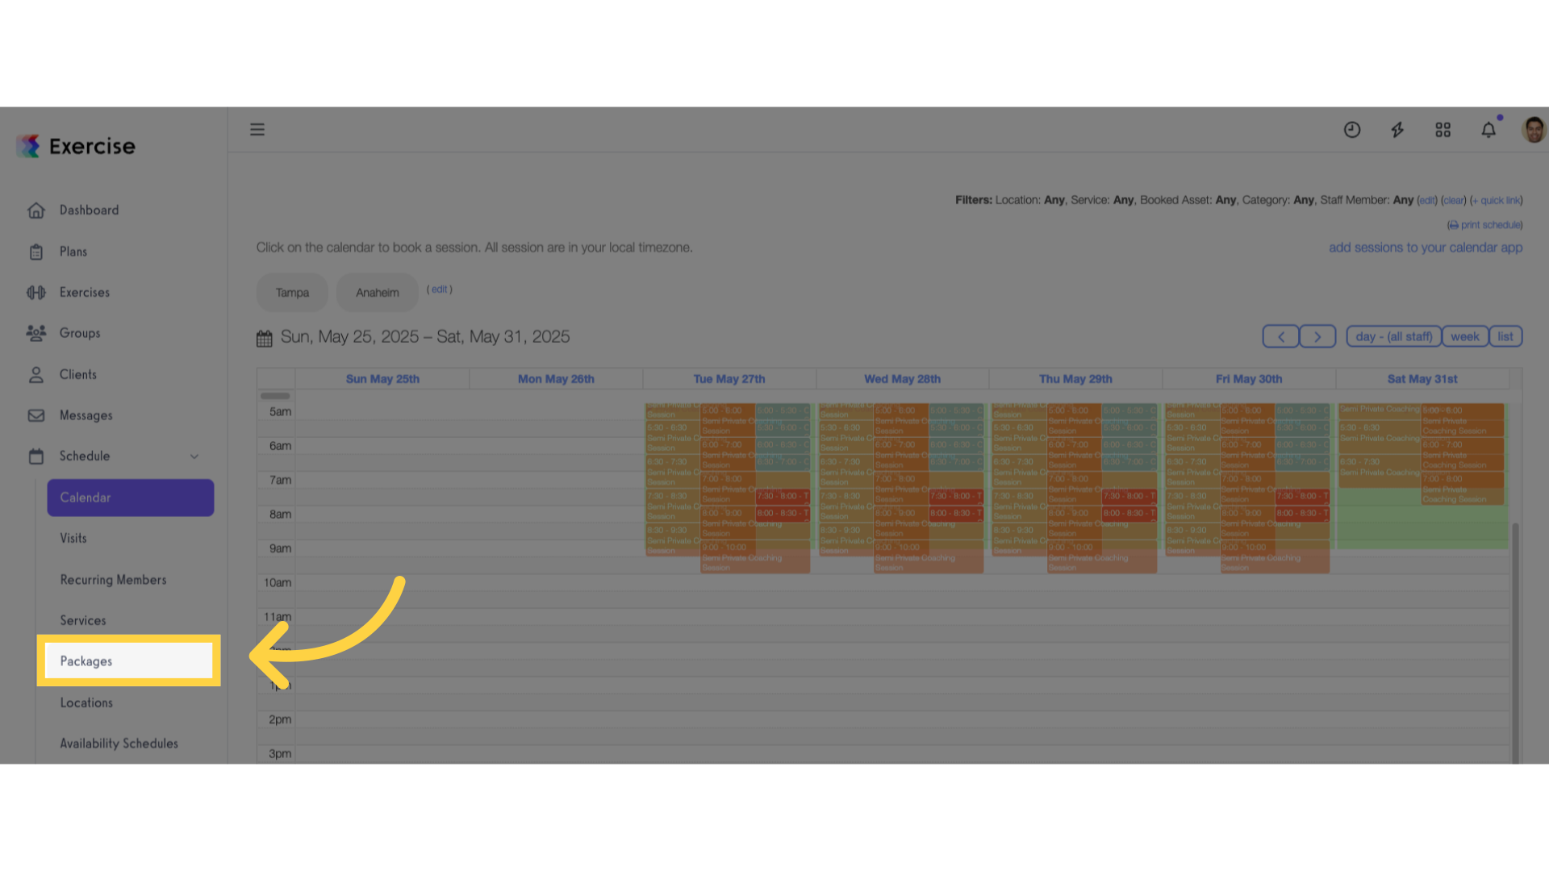Open the hamburger menu icon
The width and height of the screenshot is (1549, 871).
pyautogui.click(x=257, y=130)
